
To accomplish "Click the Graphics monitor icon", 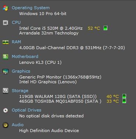I will (6, 72).
